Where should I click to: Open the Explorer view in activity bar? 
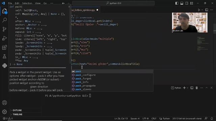coord(4,11)
